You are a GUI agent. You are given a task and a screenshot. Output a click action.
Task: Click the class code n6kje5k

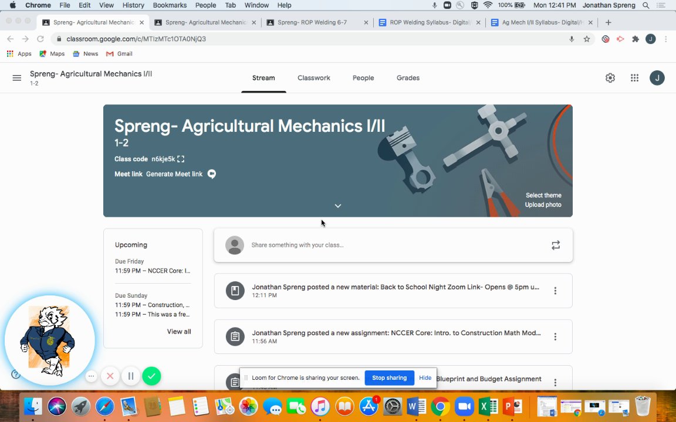(163, 159)
